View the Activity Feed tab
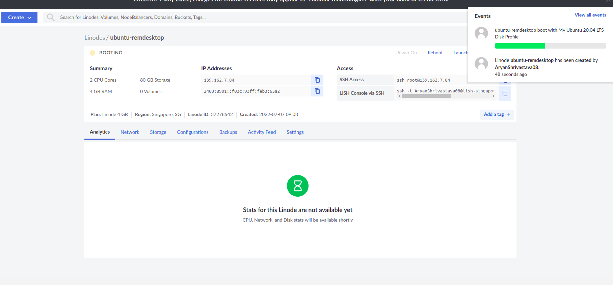Image resolution: width=613 pixels, height=285 pixels. (262, 132)
